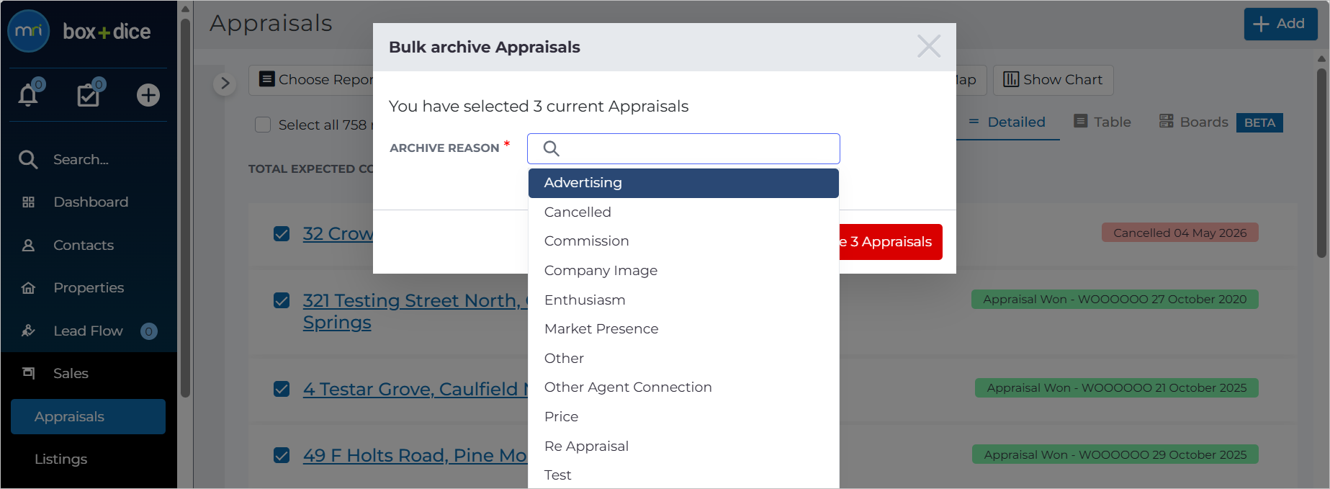Image resolution: width=1330 pixels, height=489 pixels.
Task: Open Lead Flow in the sidebar
Action: pos(89,331)
